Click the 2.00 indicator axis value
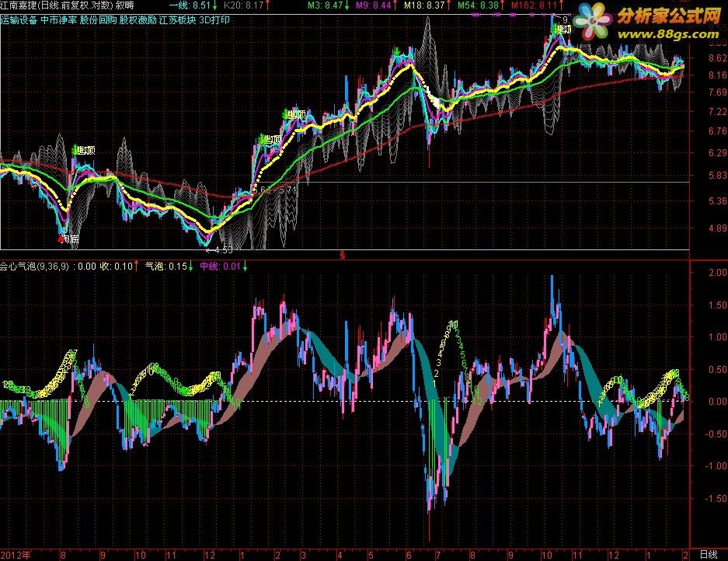This screenshot has height=561, width=728. point(718,272)
